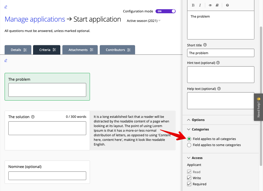
Task: Click the help icon beside Help text
Action: coord(219,89)
